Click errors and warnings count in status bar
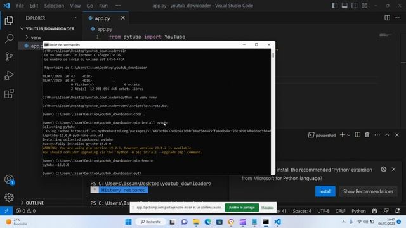Viewport: 406px width, 228px height. click(x=25, y=211)
